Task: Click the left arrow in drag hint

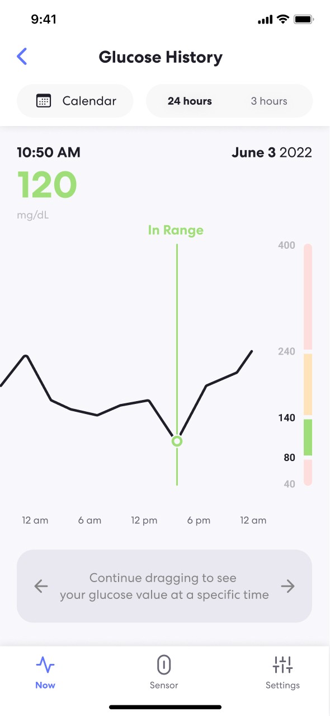Action: 41,586
